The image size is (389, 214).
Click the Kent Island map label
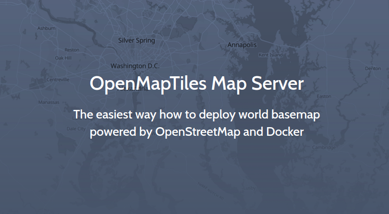point(270,55)
